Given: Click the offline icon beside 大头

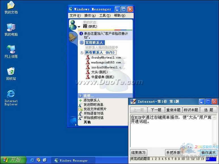Looking at the screenshot, I should 88,72.
